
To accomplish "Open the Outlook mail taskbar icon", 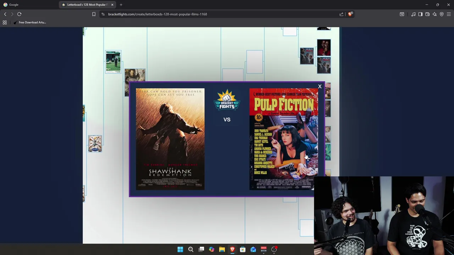I will [253, 249].
